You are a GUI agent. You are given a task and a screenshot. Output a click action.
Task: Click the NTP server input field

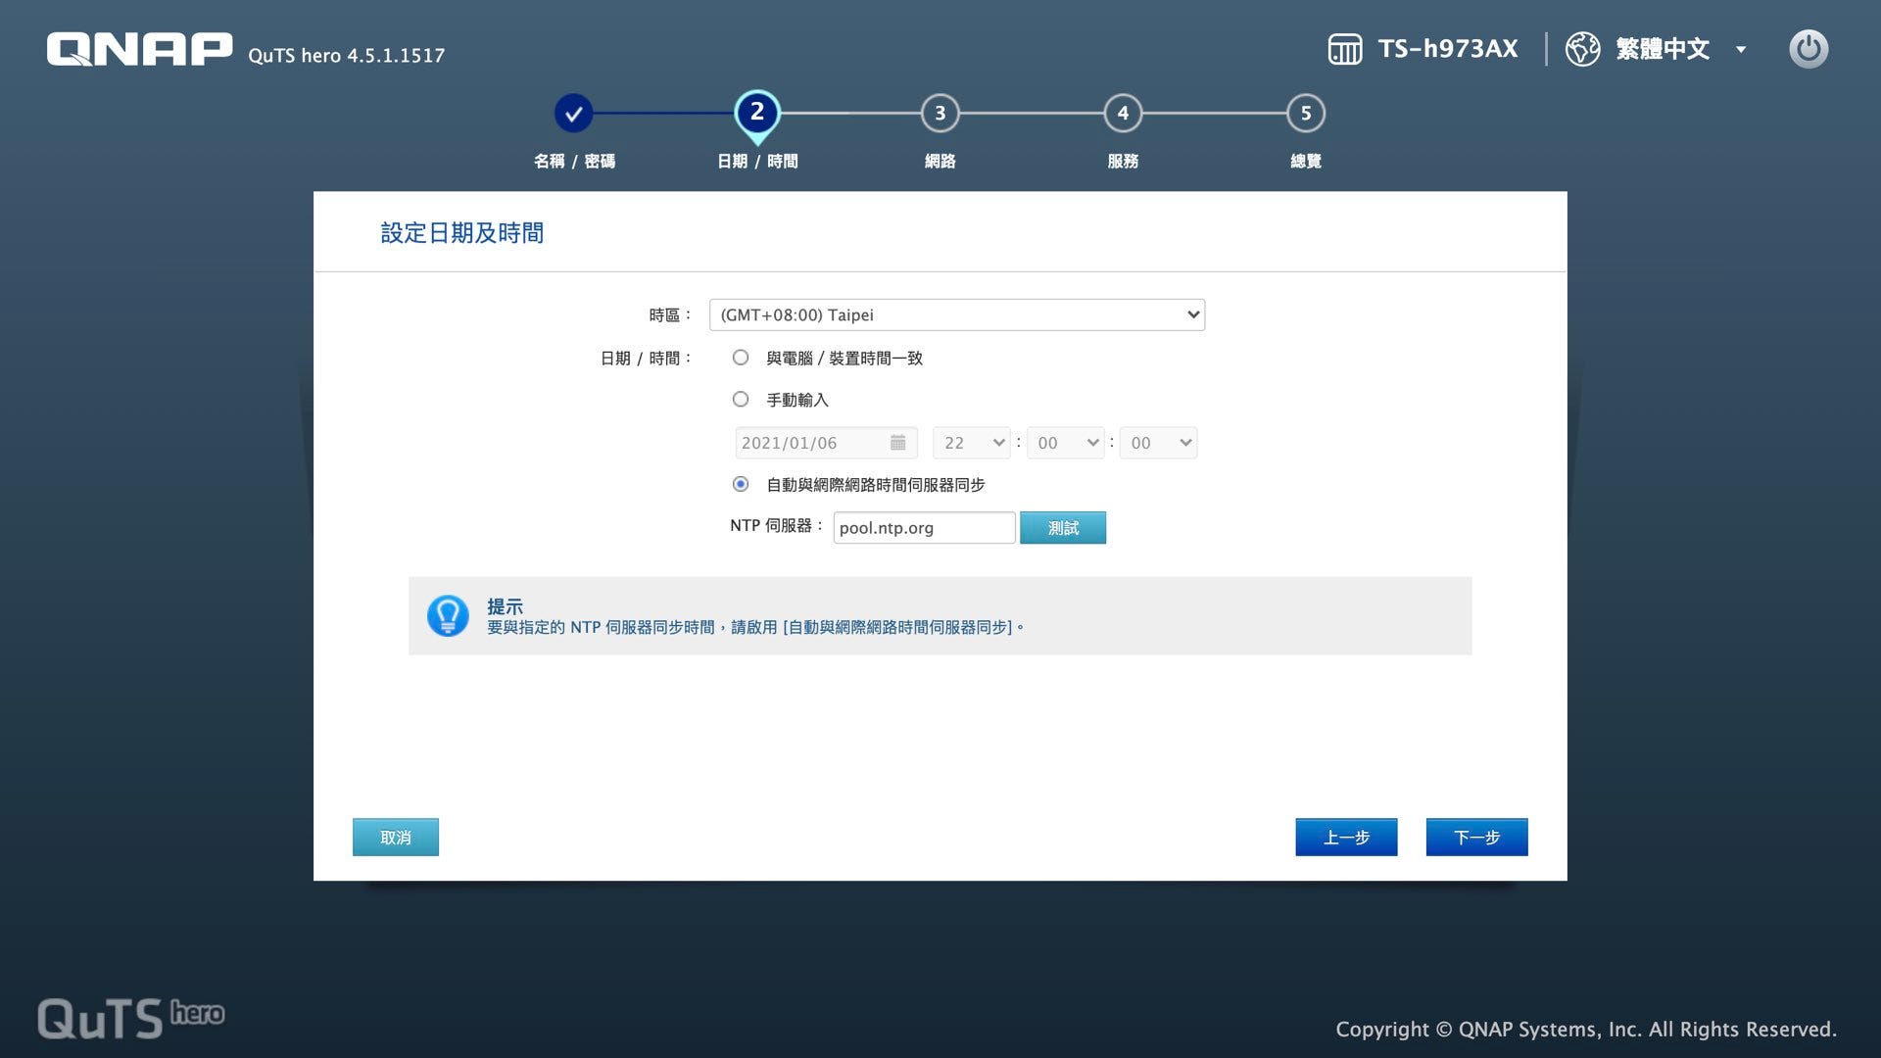924,528
